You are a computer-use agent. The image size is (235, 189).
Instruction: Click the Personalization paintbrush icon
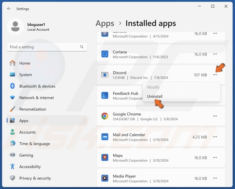(x=12, y=109)
